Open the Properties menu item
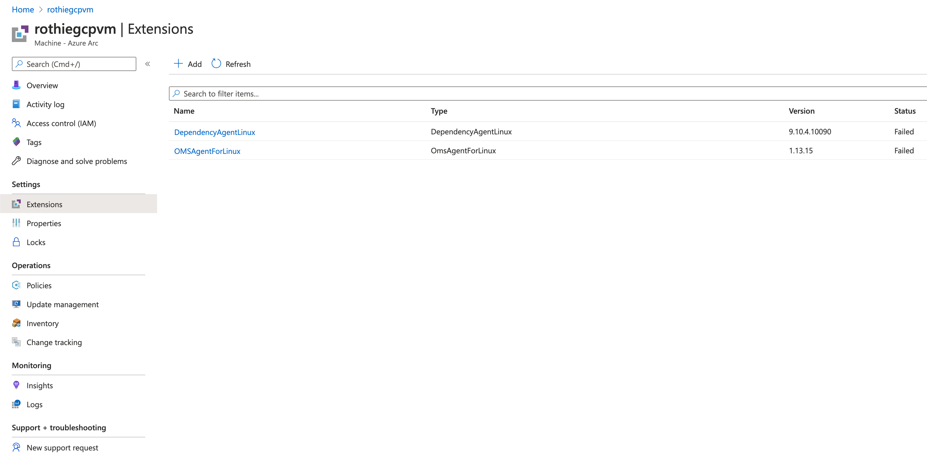 [x=44, y=223]
